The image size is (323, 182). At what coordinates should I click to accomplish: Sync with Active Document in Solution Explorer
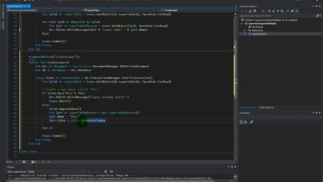click(x=269, y=11)
